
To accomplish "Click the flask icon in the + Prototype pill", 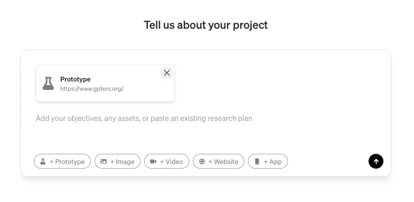I will 43,161.
